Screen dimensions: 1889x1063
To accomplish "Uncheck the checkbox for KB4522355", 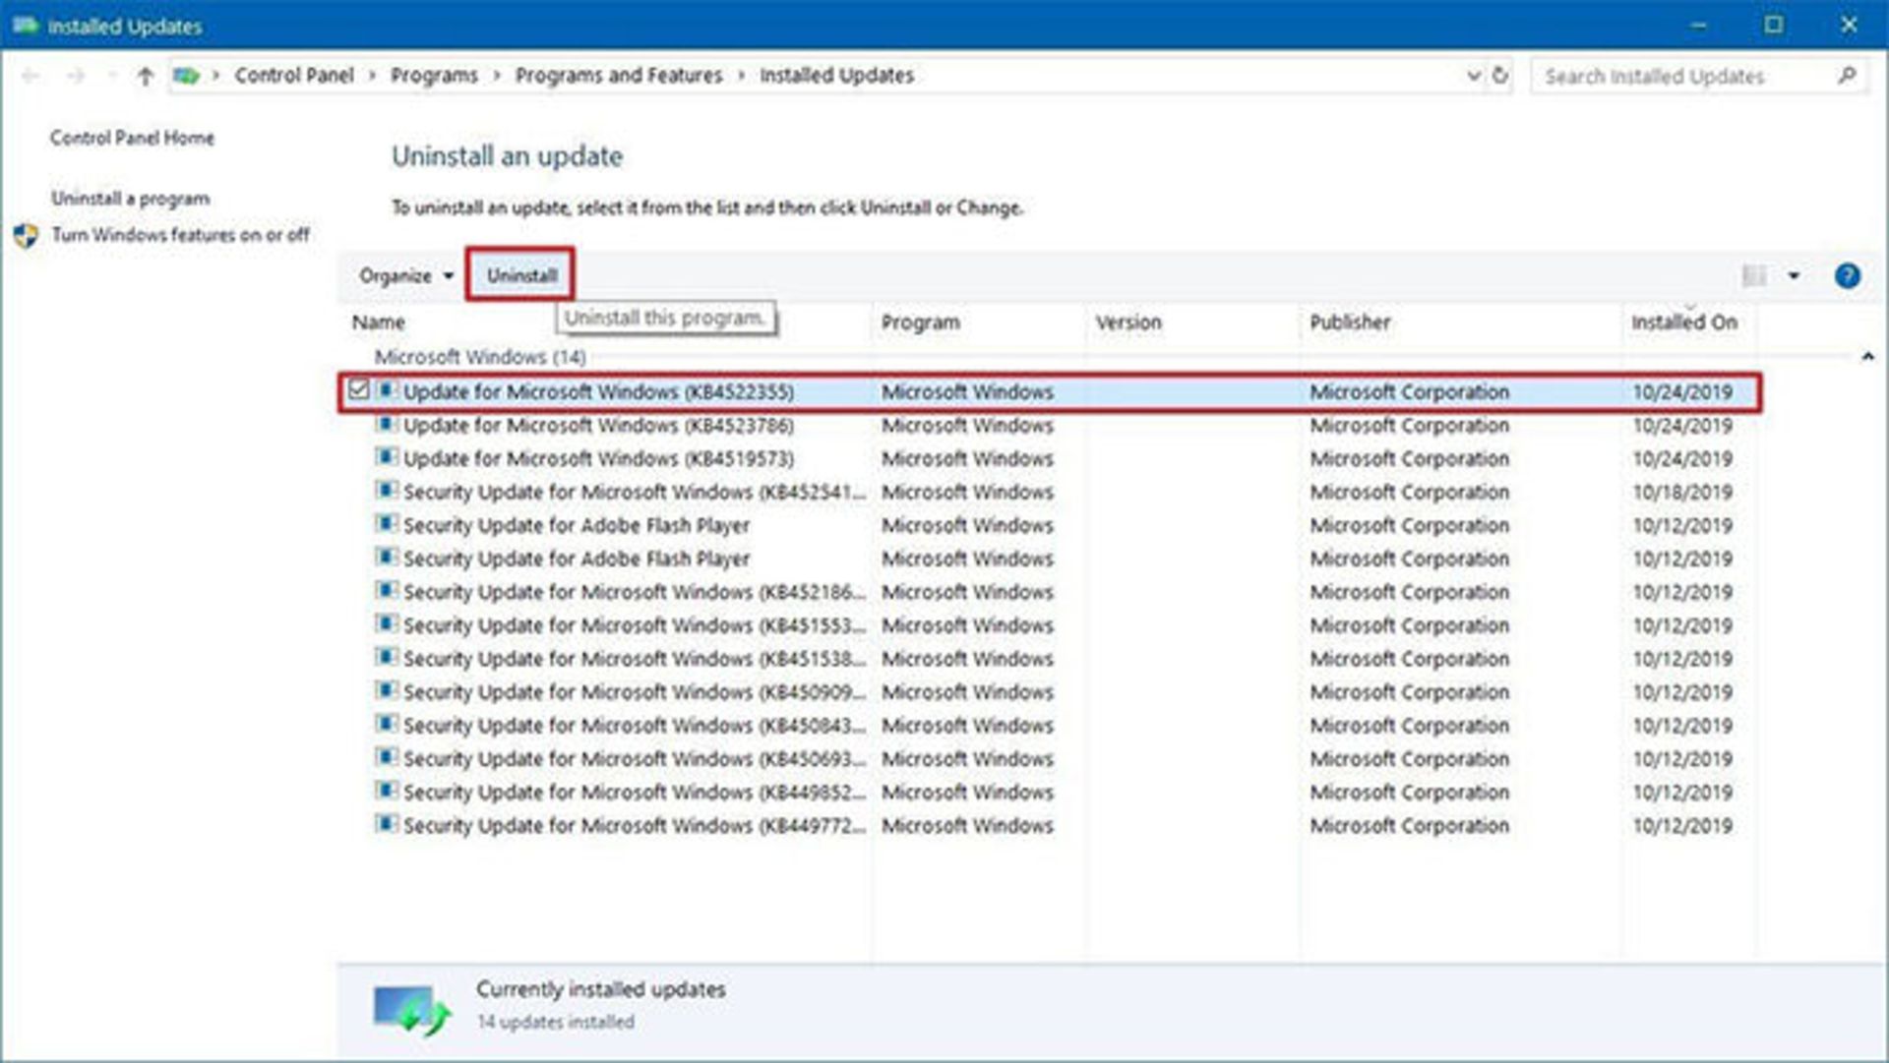I will 358,389.
